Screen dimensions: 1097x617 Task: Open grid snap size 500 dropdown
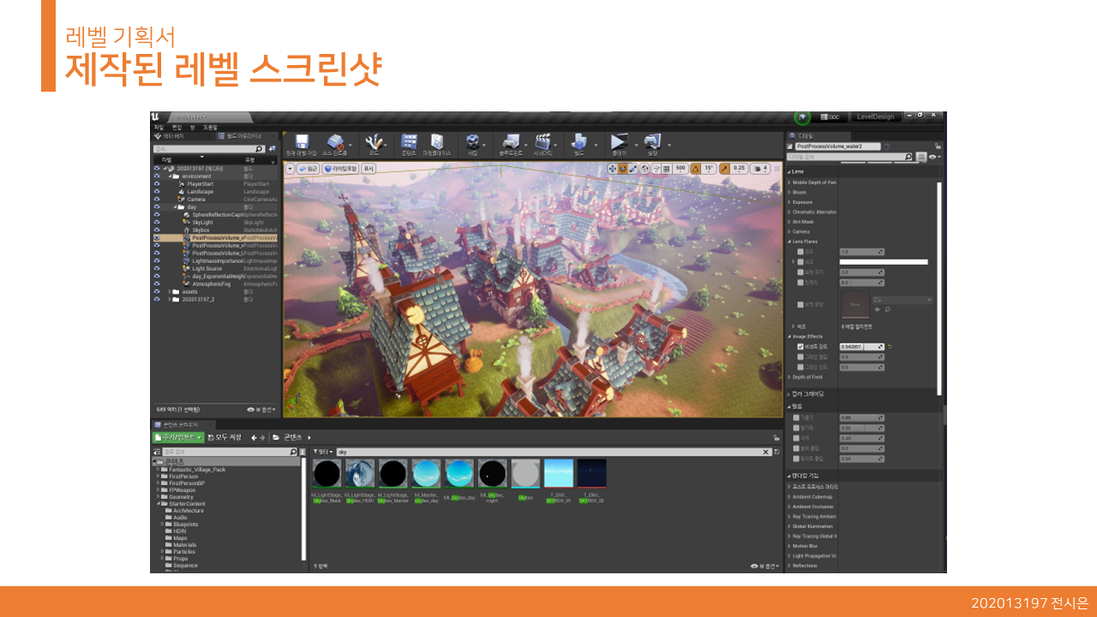pyautogui.click(x=680, y=169)
